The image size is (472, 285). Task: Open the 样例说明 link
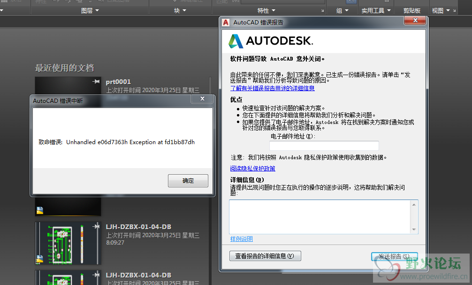click(242, 239)
